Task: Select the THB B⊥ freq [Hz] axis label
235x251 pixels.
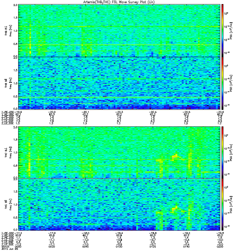Action: pyautogui.click(x=8, y=30)
